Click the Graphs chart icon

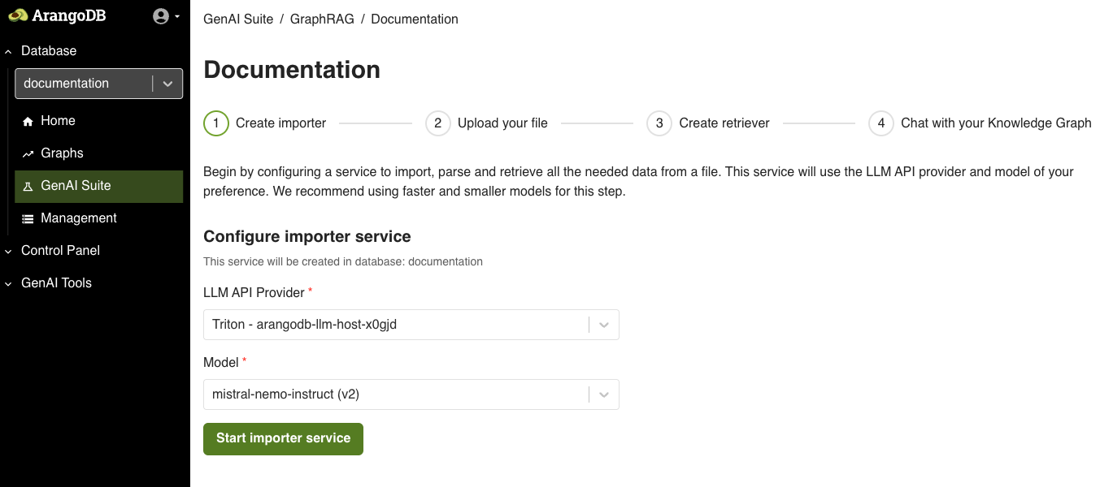(x=28, y=153)
